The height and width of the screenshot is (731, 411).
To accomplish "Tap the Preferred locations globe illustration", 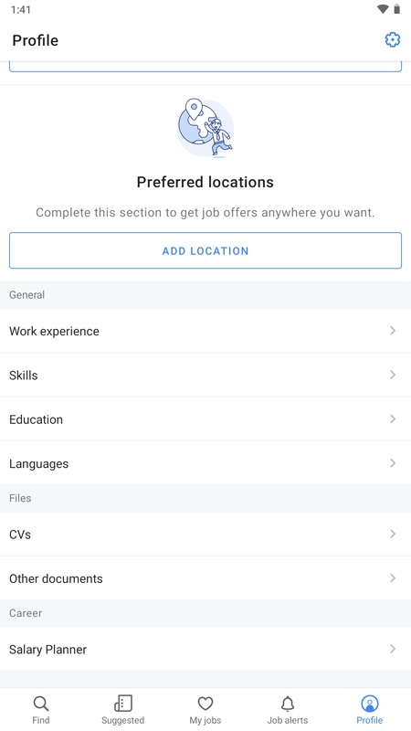I will click(x=205, y=128).
